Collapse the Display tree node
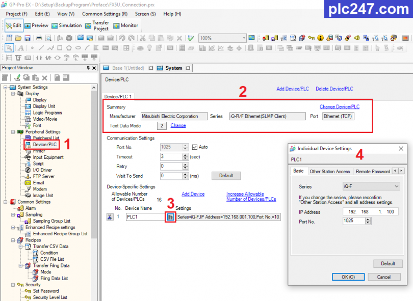The height and width of the screenshot is (301, 413). [x=13, y=94]
